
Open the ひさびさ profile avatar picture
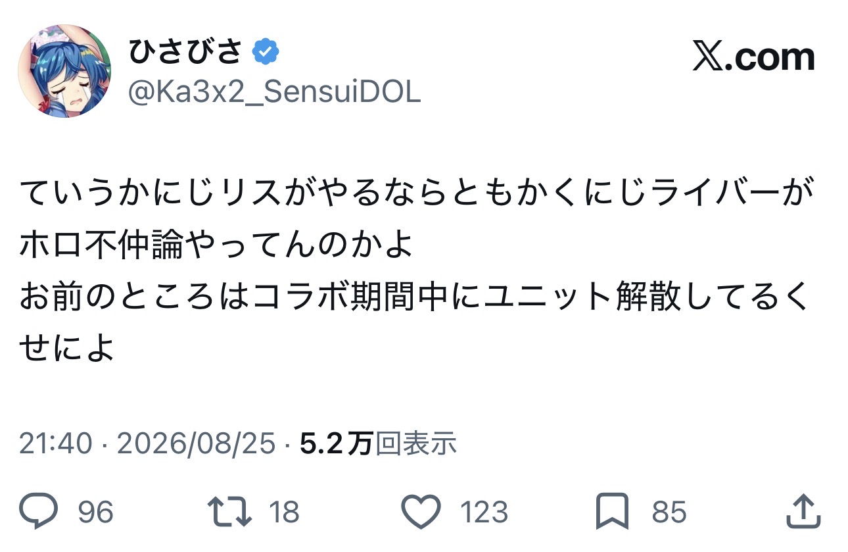pos(64,71)
